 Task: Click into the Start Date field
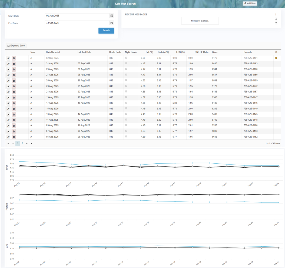(x=77, y=16)
